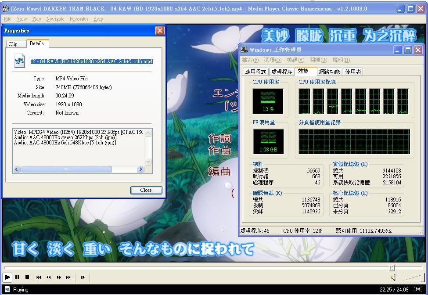Close Properties dialog with red X
The width and height of the screenshot is (428, 295).
160,31
